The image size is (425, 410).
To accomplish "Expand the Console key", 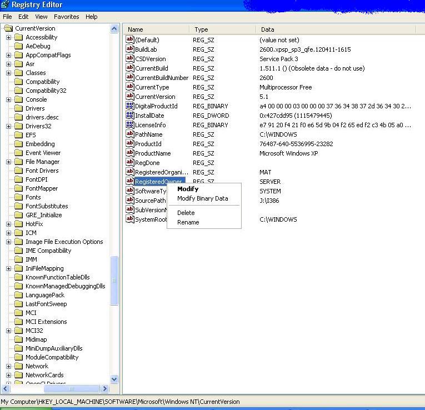I will pyautogui.click(x=9, y=100).
